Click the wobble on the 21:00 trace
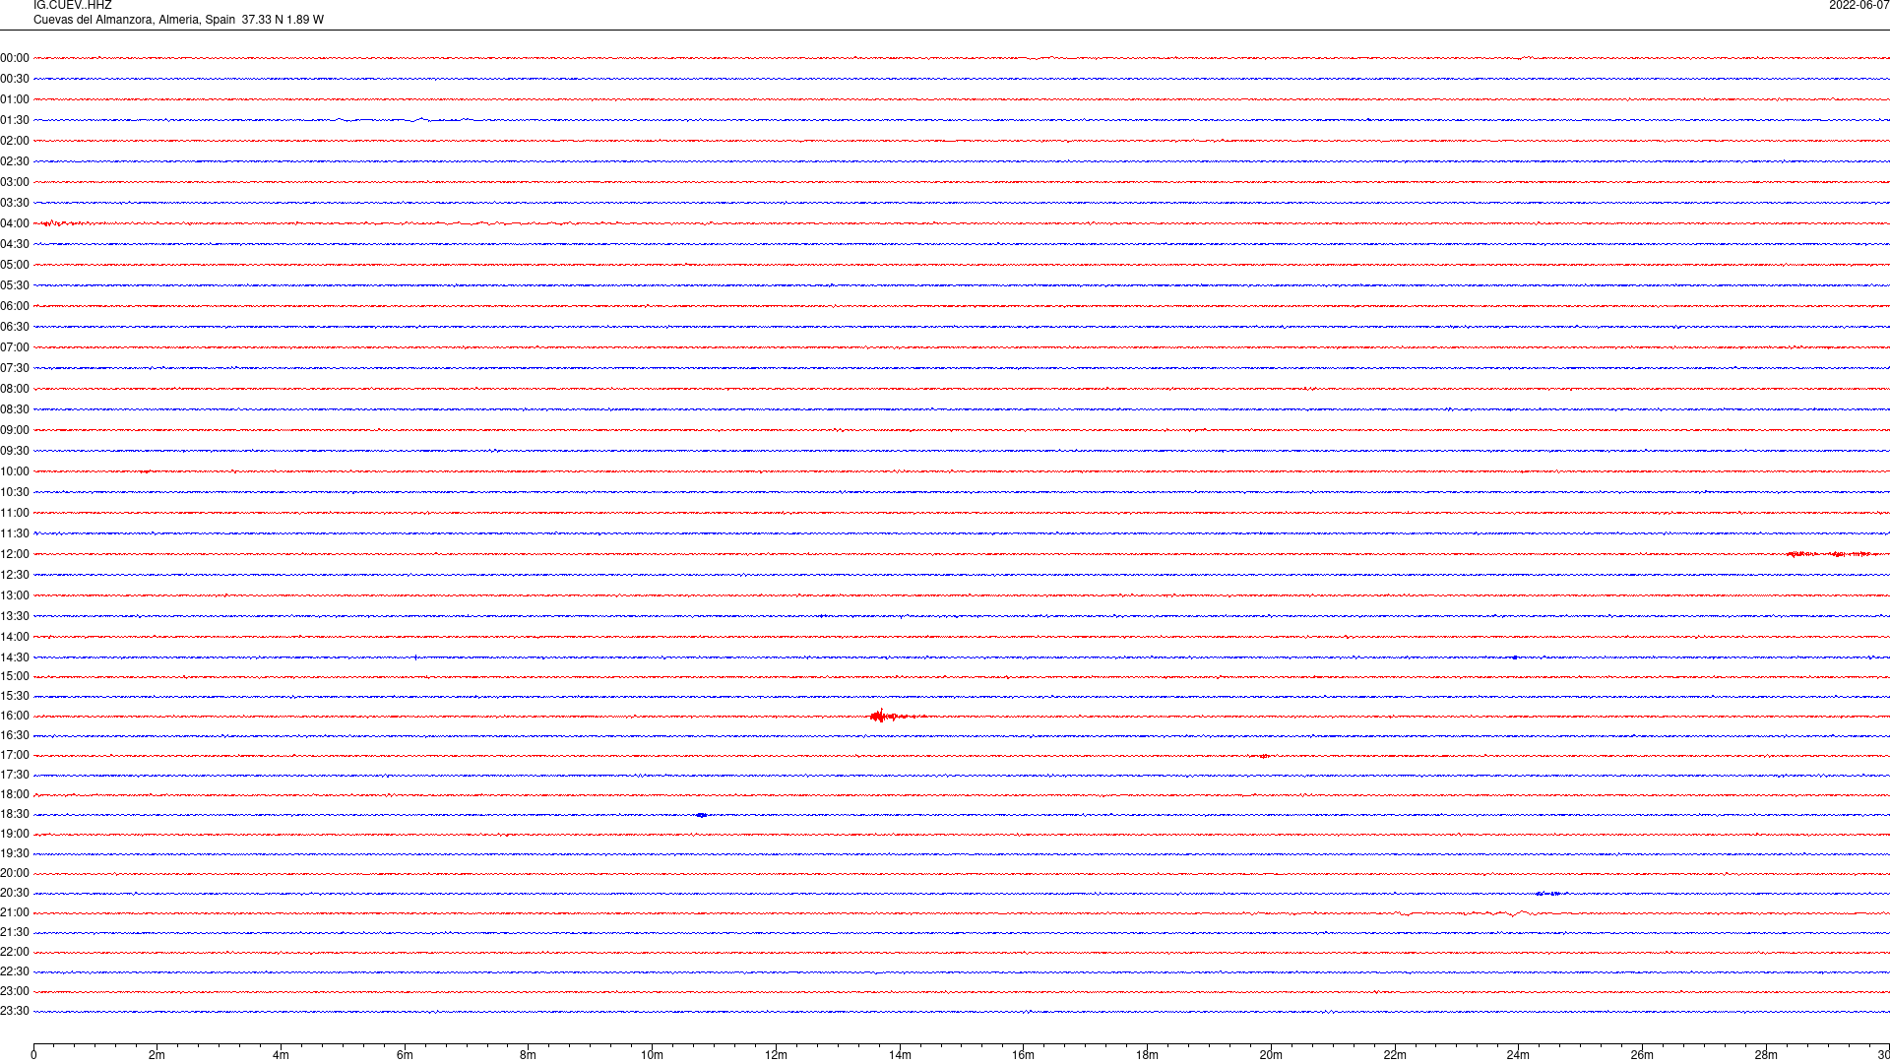The height and width of the screenshot is (1063, 1890). [1467, 913]
